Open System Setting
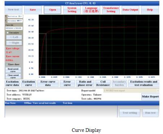 point(72,10)
